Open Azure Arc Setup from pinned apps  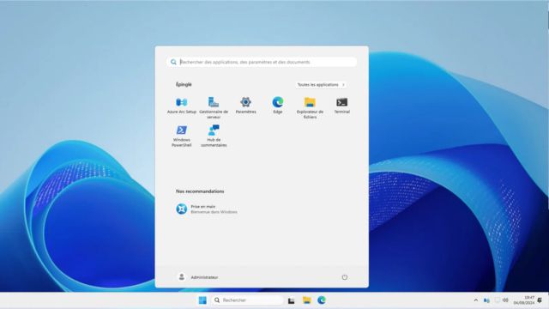181,106
